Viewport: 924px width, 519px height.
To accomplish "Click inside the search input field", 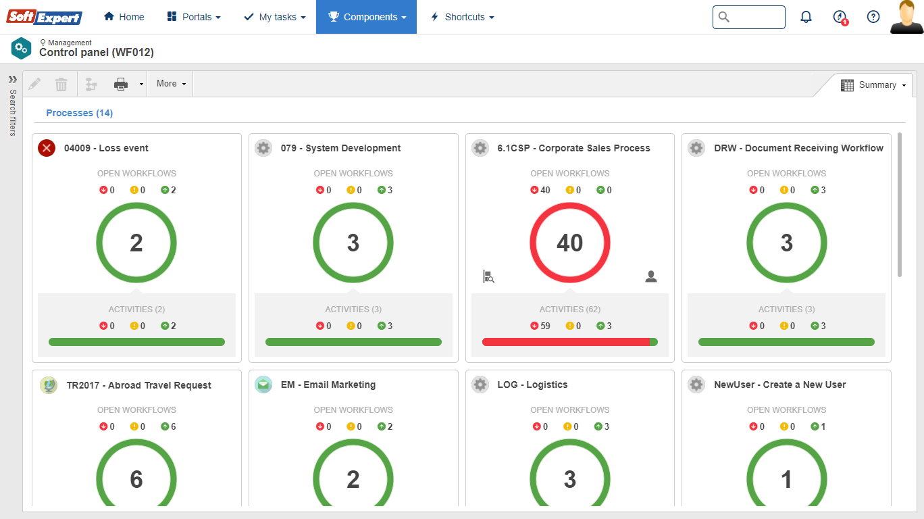I will coord(748,16).
